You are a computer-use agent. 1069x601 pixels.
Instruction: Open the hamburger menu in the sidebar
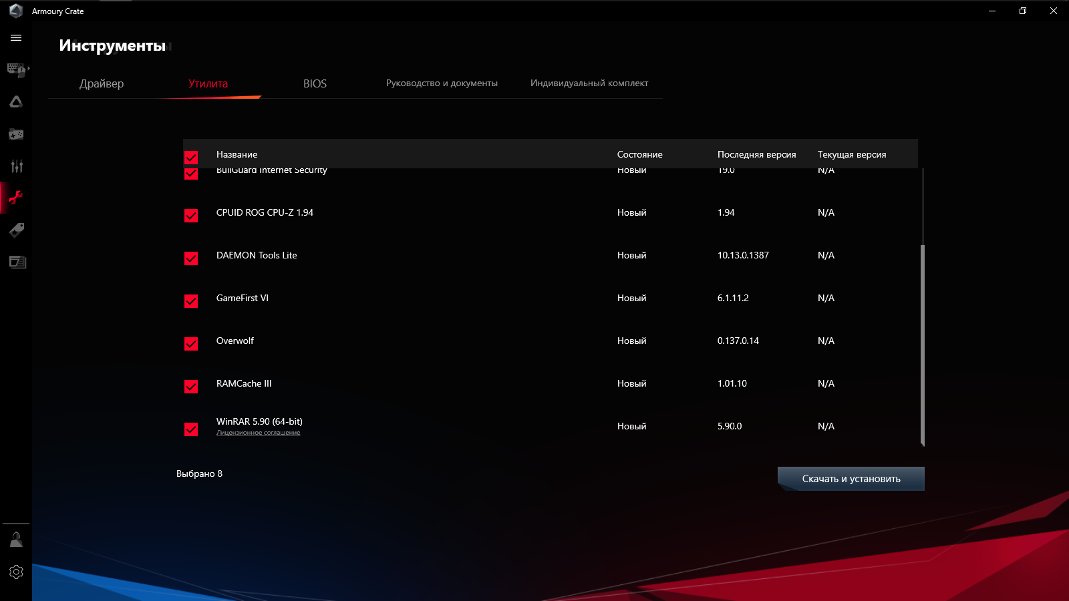pyautogui.click(x=16, y=38)
